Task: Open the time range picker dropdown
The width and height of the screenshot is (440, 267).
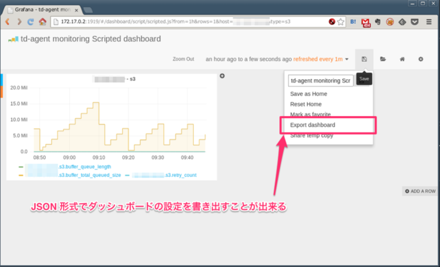Action: coord(277,59)
